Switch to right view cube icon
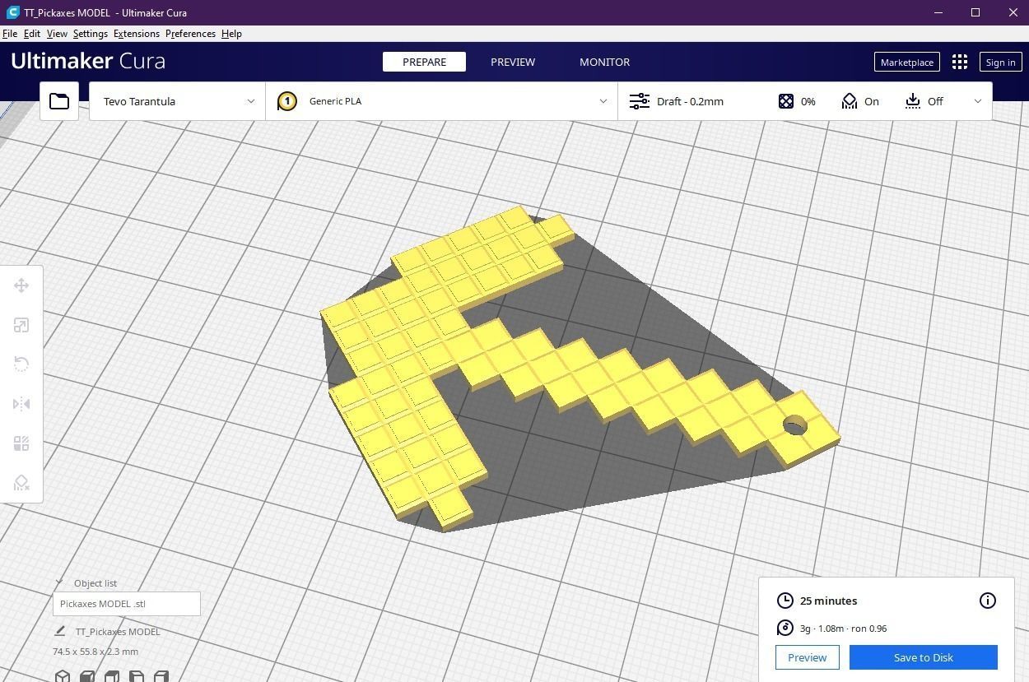Image resolution: width=1029 pixels, height=682 pixels. coord(161,676)
